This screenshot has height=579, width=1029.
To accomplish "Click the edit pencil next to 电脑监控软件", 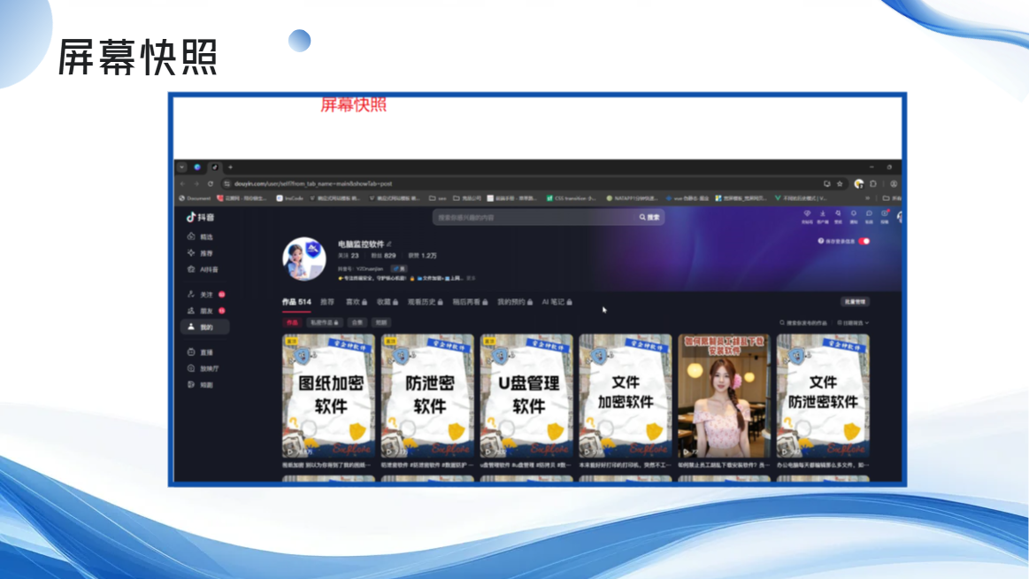I will (389, 243).
